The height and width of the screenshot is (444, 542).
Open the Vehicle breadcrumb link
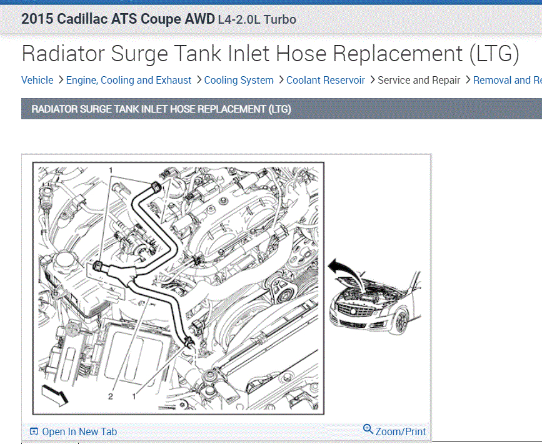(38, 80)
